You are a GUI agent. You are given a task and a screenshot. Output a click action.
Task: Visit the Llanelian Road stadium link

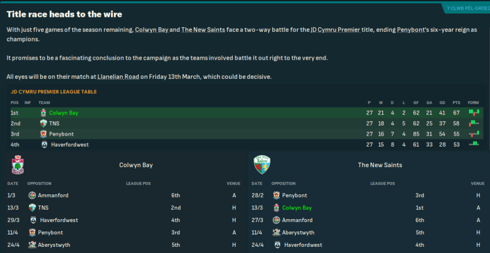(118, 76)
